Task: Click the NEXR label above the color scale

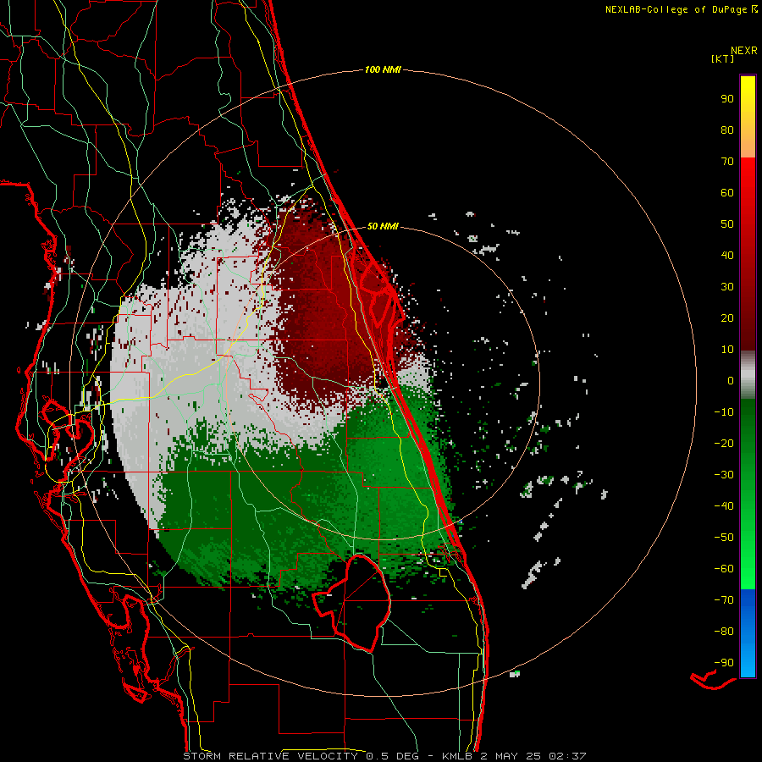Action: [744, 51]
